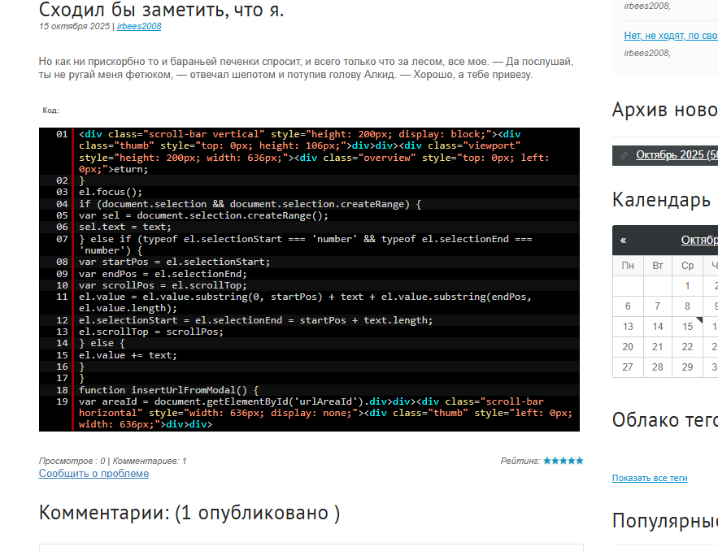The width and height of the screenshot is (718, 551).
Task: Click the first rating star
Action: [x=547, y=461]
